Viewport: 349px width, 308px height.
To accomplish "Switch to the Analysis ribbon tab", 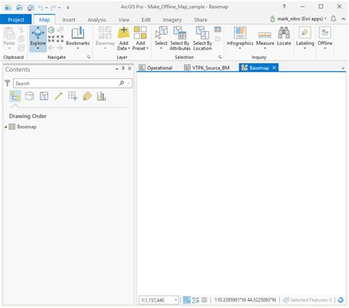I will click(96, 20).
